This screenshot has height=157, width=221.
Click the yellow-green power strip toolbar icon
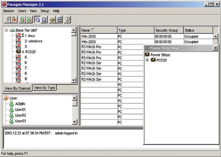tap(52, 19)
